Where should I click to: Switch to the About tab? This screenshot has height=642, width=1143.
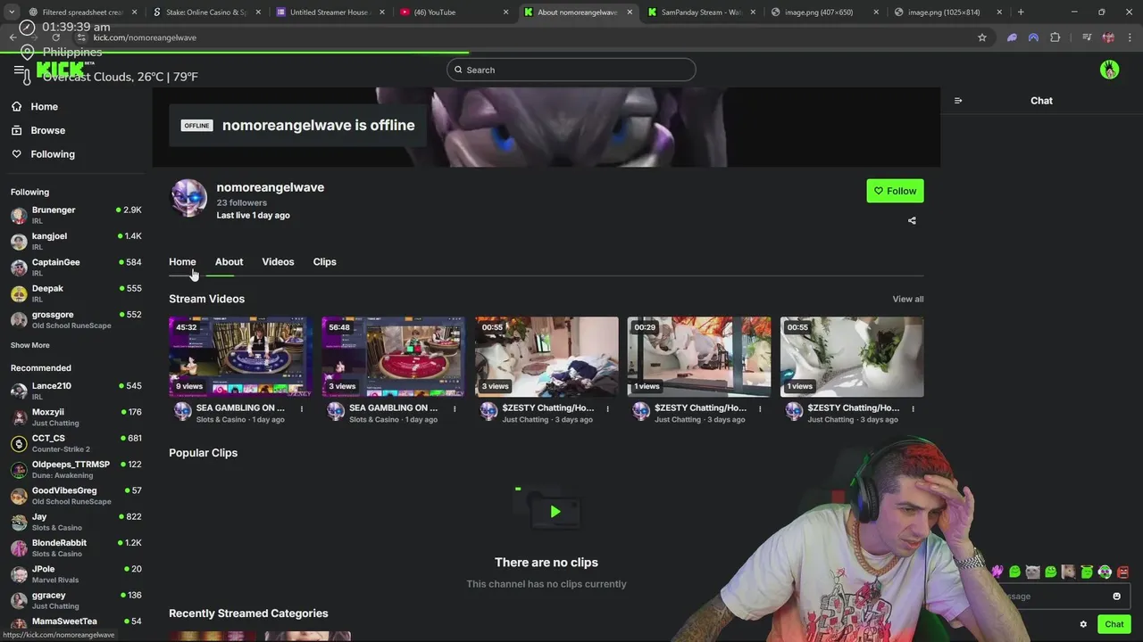pos(229,262)
